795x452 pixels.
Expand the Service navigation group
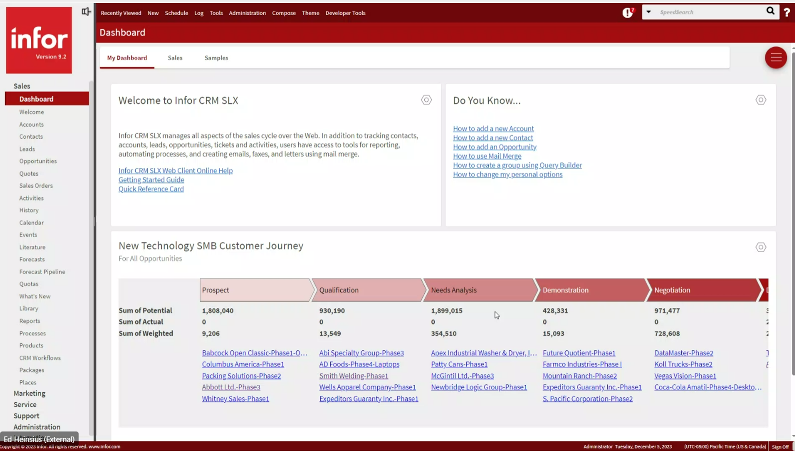25,404
